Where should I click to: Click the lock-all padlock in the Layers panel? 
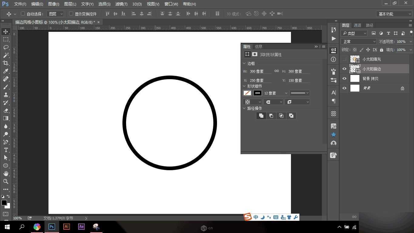tap(381, 49)
